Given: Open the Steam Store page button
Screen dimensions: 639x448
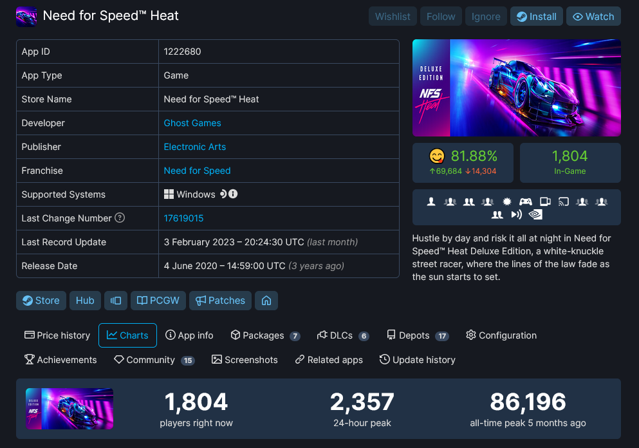Looking at the screenshot, I should (41, 301).
